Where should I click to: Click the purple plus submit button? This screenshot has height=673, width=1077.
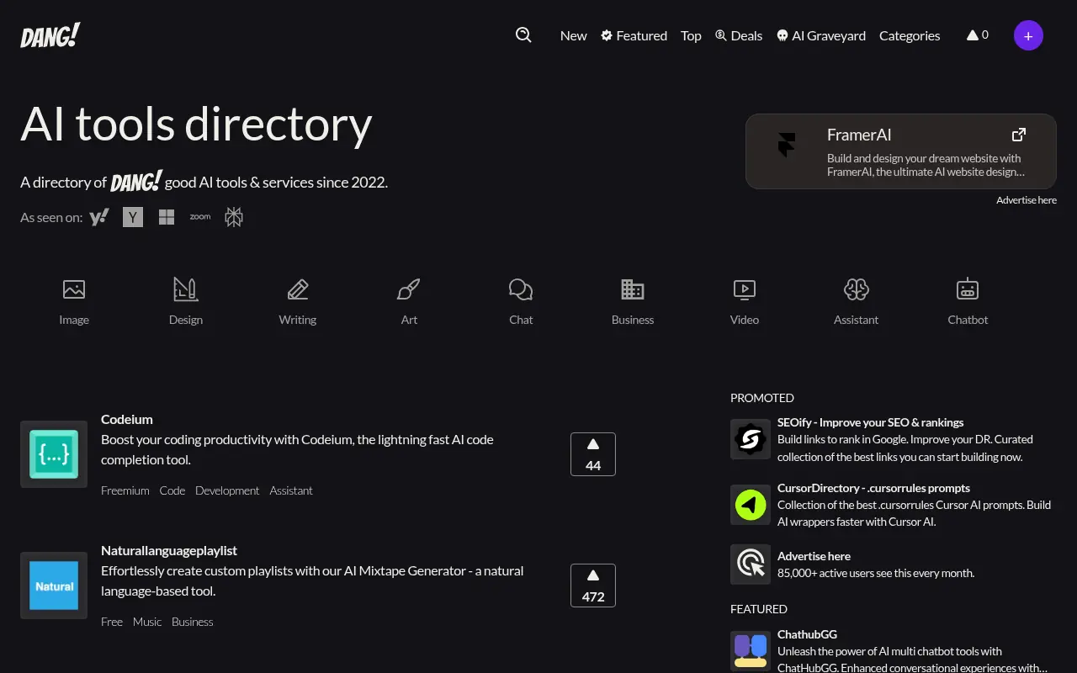1028,35
